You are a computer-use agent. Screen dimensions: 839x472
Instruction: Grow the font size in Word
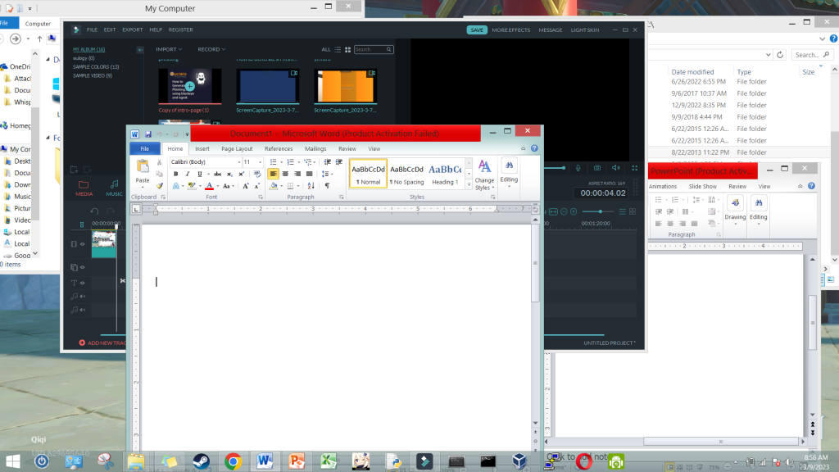[246, 186]
